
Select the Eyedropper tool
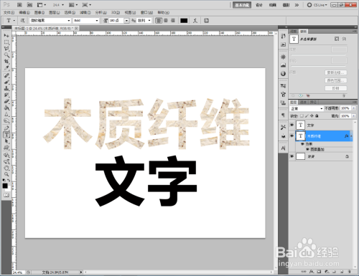click(x=6, y=68)
